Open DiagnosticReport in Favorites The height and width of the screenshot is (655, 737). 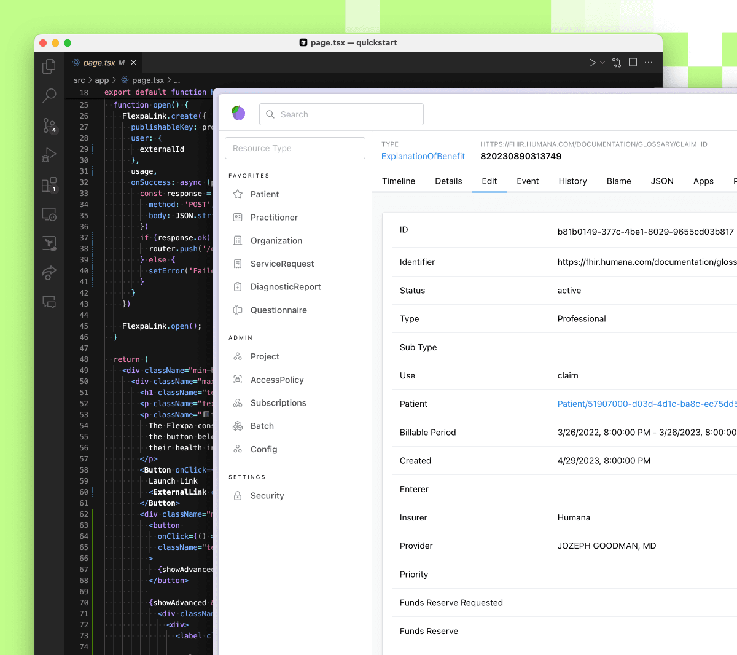(286, 287)
